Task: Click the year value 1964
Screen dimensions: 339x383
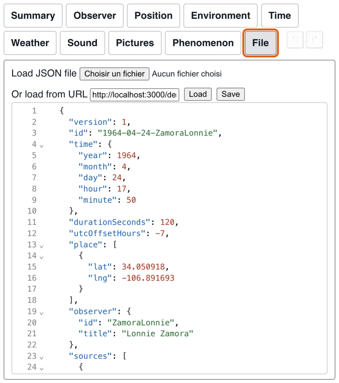Action: coord(127,155)
